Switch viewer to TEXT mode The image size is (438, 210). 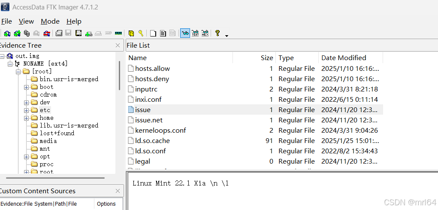tap(195, 33)
